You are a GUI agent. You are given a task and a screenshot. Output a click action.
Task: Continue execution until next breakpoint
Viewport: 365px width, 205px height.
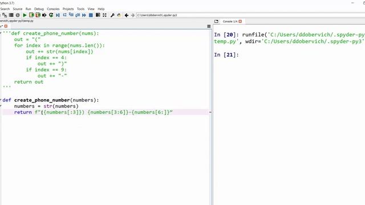point(84,15)
